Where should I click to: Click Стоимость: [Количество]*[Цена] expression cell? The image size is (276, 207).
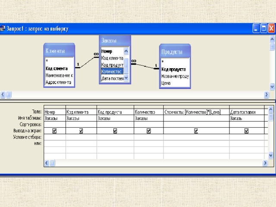[197, 112]
